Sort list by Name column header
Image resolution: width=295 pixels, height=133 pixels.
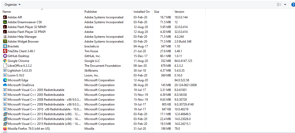pyautogui.click(x=7, y=12)
